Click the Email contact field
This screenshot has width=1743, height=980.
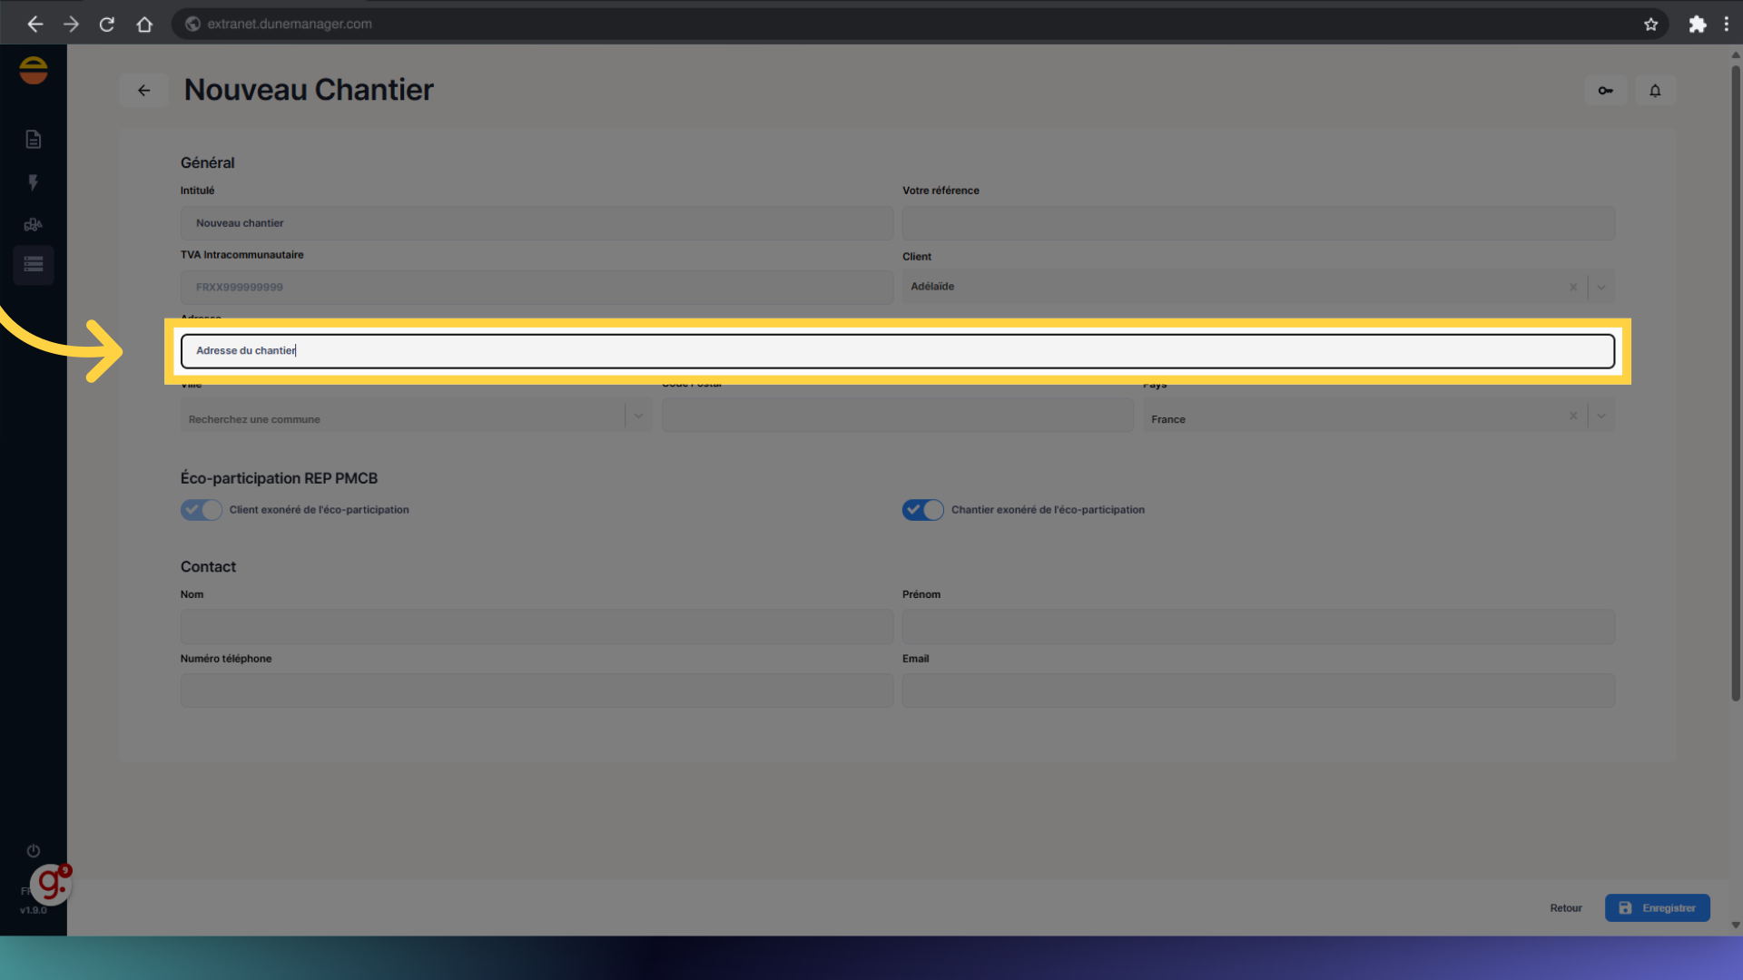pos(1257,691)
